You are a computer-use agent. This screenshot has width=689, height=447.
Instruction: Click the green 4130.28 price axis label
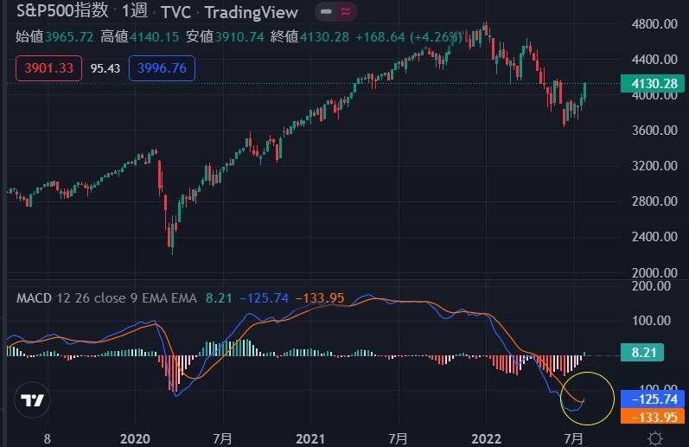(652, 84)
